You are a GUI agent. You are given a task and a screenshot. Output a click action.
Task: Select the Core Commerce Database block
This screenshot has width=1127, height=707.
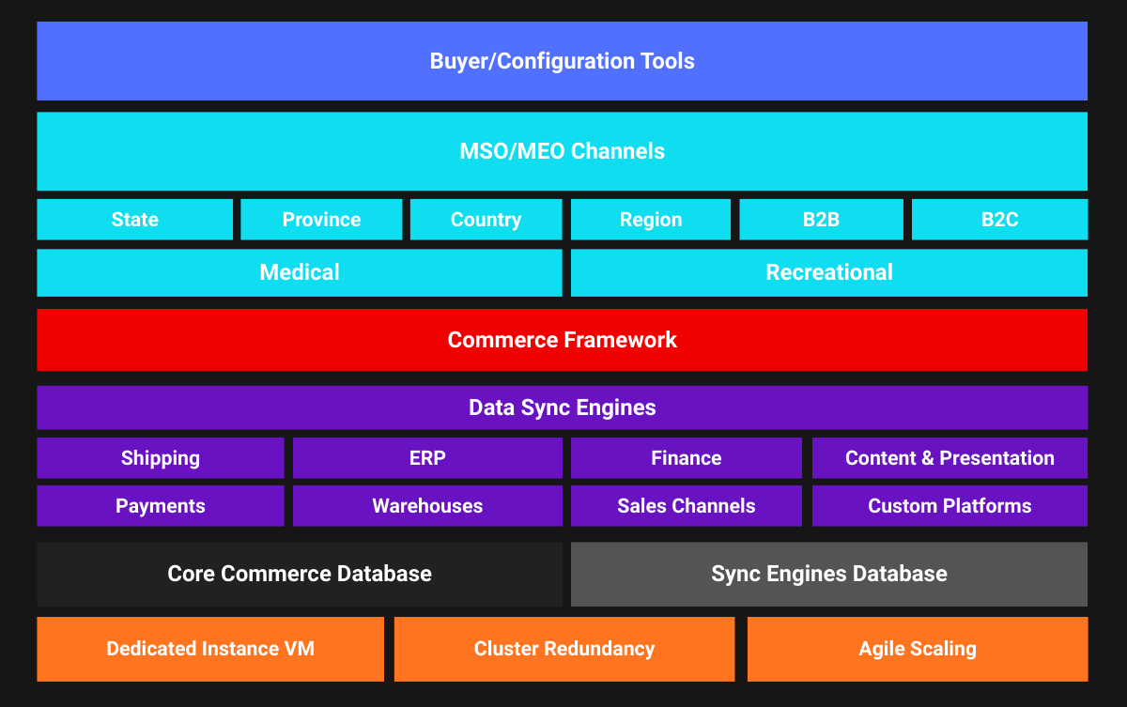pyautogui.click(x=300, y=573)
